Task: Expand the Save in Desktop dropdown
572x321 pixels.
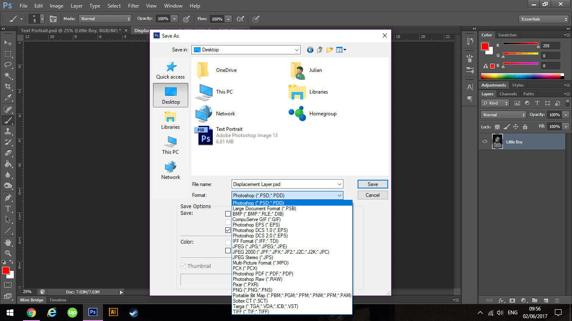Action: click(246, 50)
